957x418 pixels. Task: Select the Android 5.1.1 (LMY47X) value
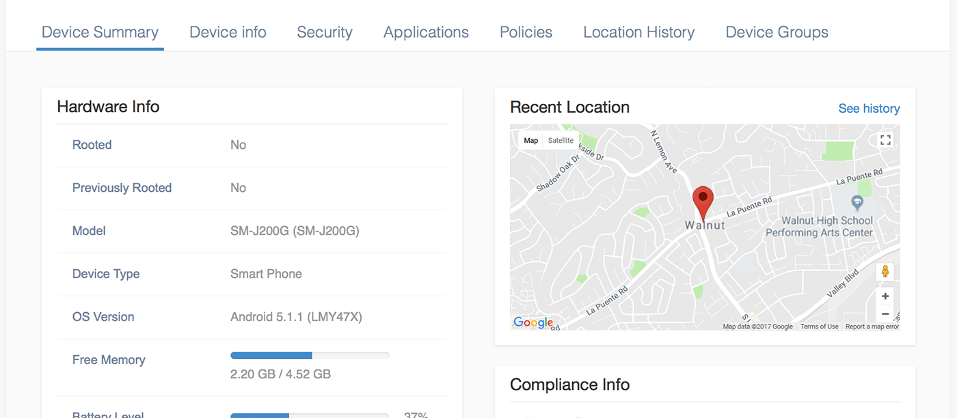coord(296,317)
